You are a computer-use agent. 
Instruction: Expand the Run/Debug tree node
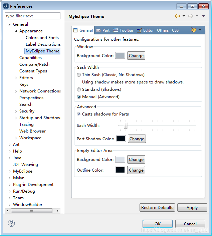click(x=9, y=191)
